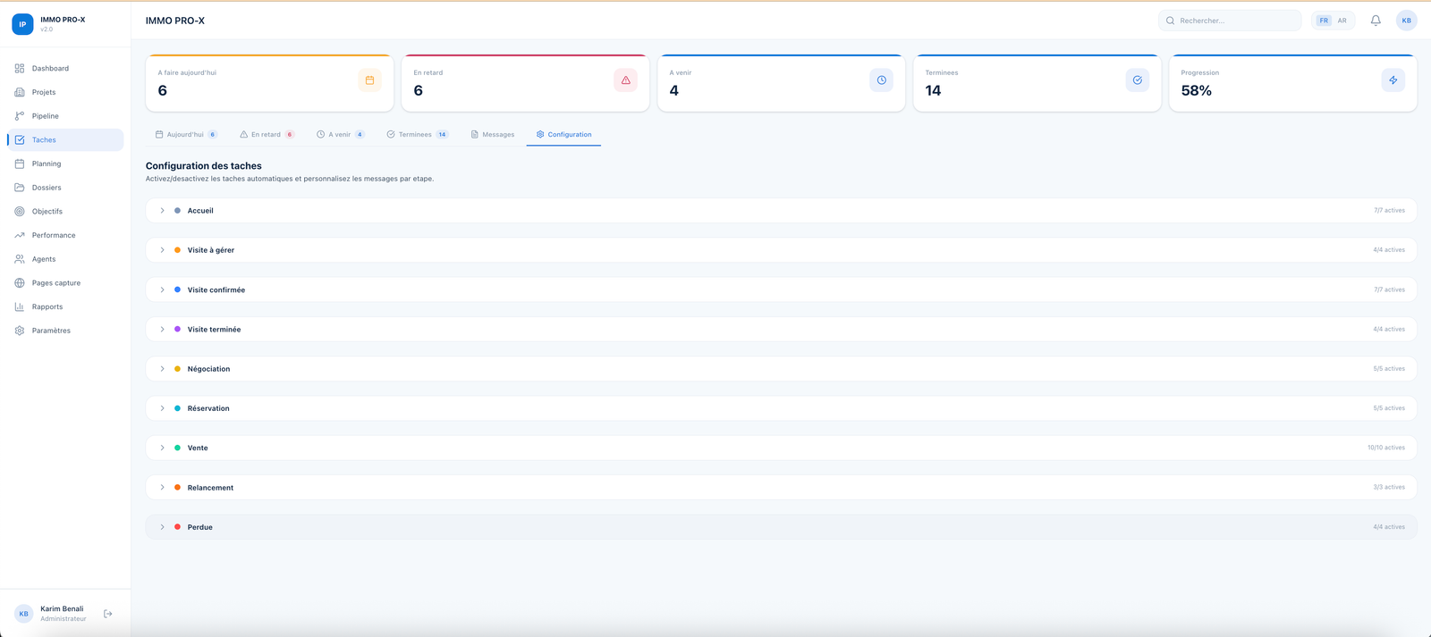Image resolution: width=1431 pixels, height=637 pixels.
Task: Switch language to AR
Action: (x=1342, y=21)
